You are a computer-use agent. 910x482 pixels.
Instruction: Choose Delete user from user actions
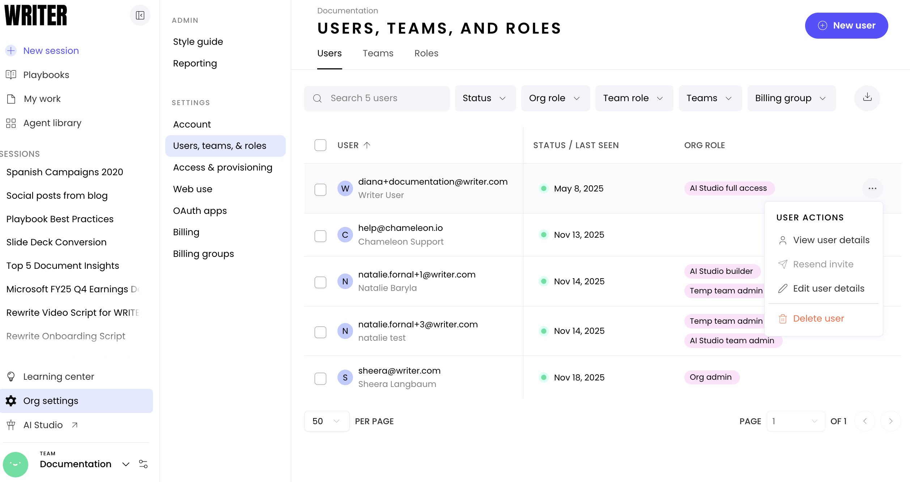[818, 318]
